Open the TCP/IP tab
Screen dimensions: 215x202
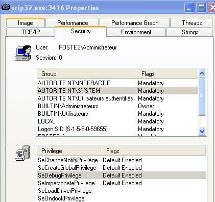coord(31,32)
